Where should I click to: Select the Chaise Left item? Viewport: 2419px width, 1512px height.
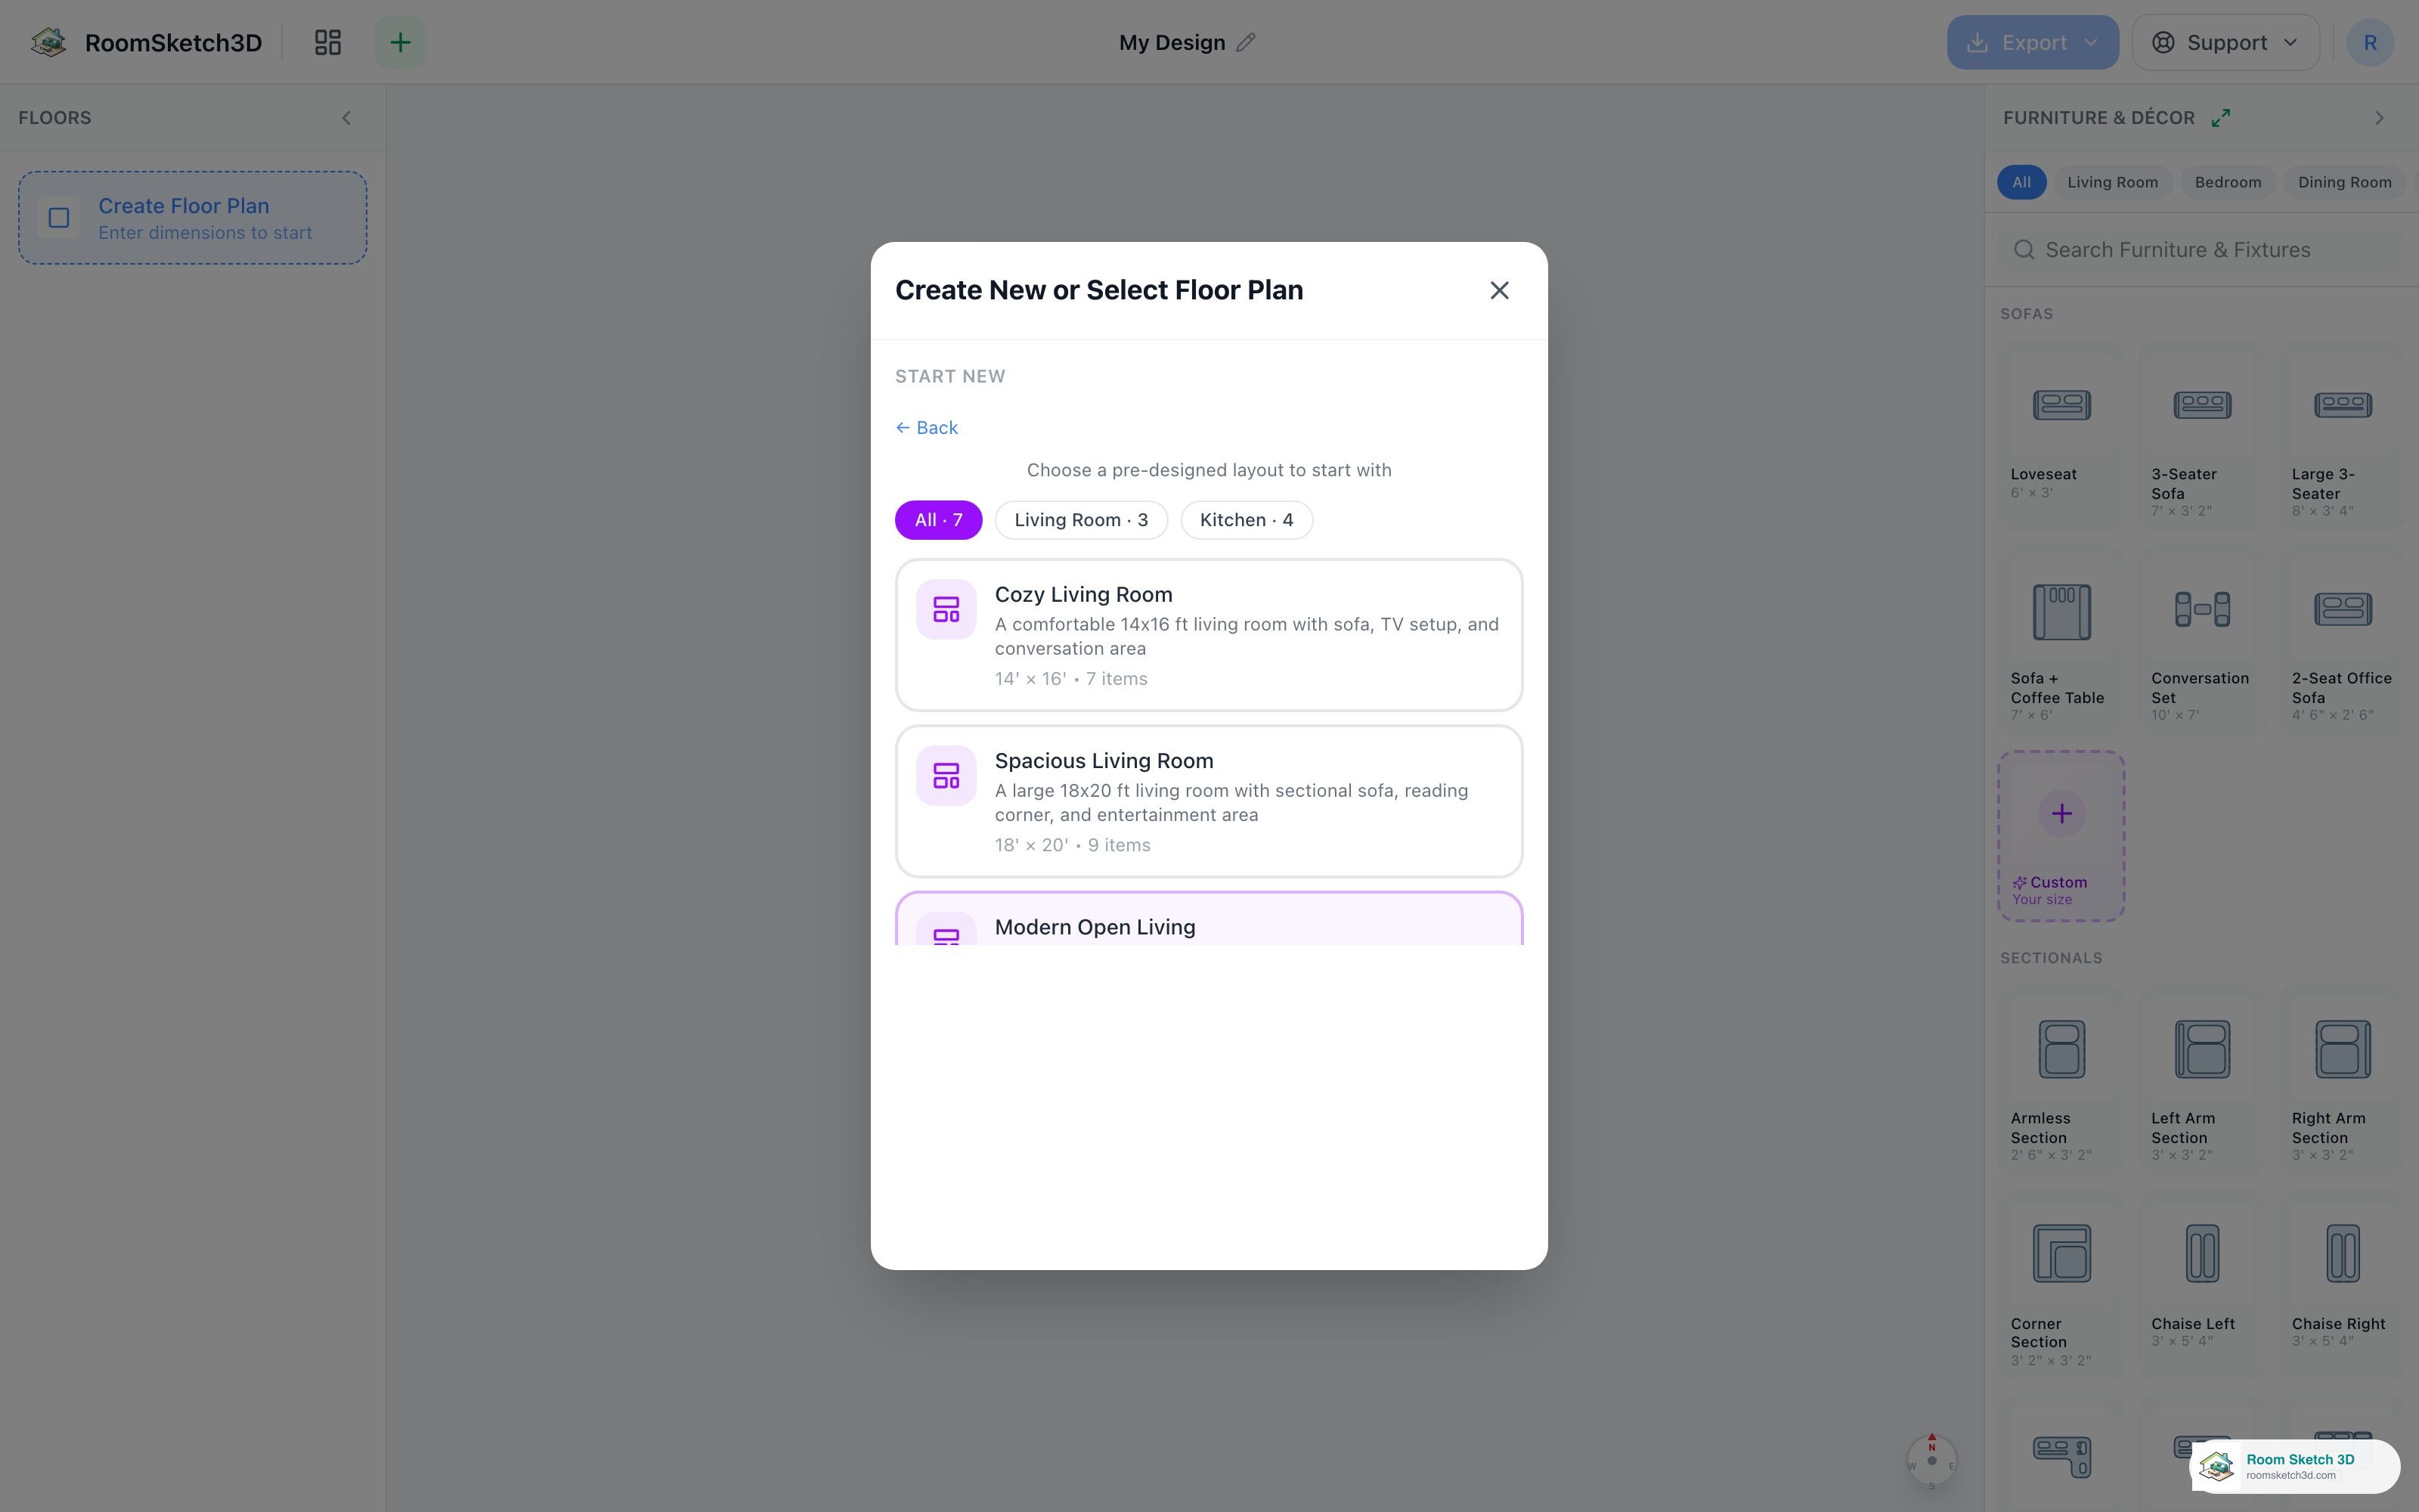2202,1286
